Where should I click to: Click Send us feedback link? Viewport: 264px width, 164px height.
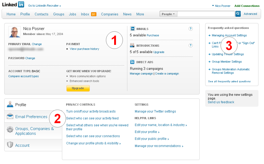click(x=221, y=102)
